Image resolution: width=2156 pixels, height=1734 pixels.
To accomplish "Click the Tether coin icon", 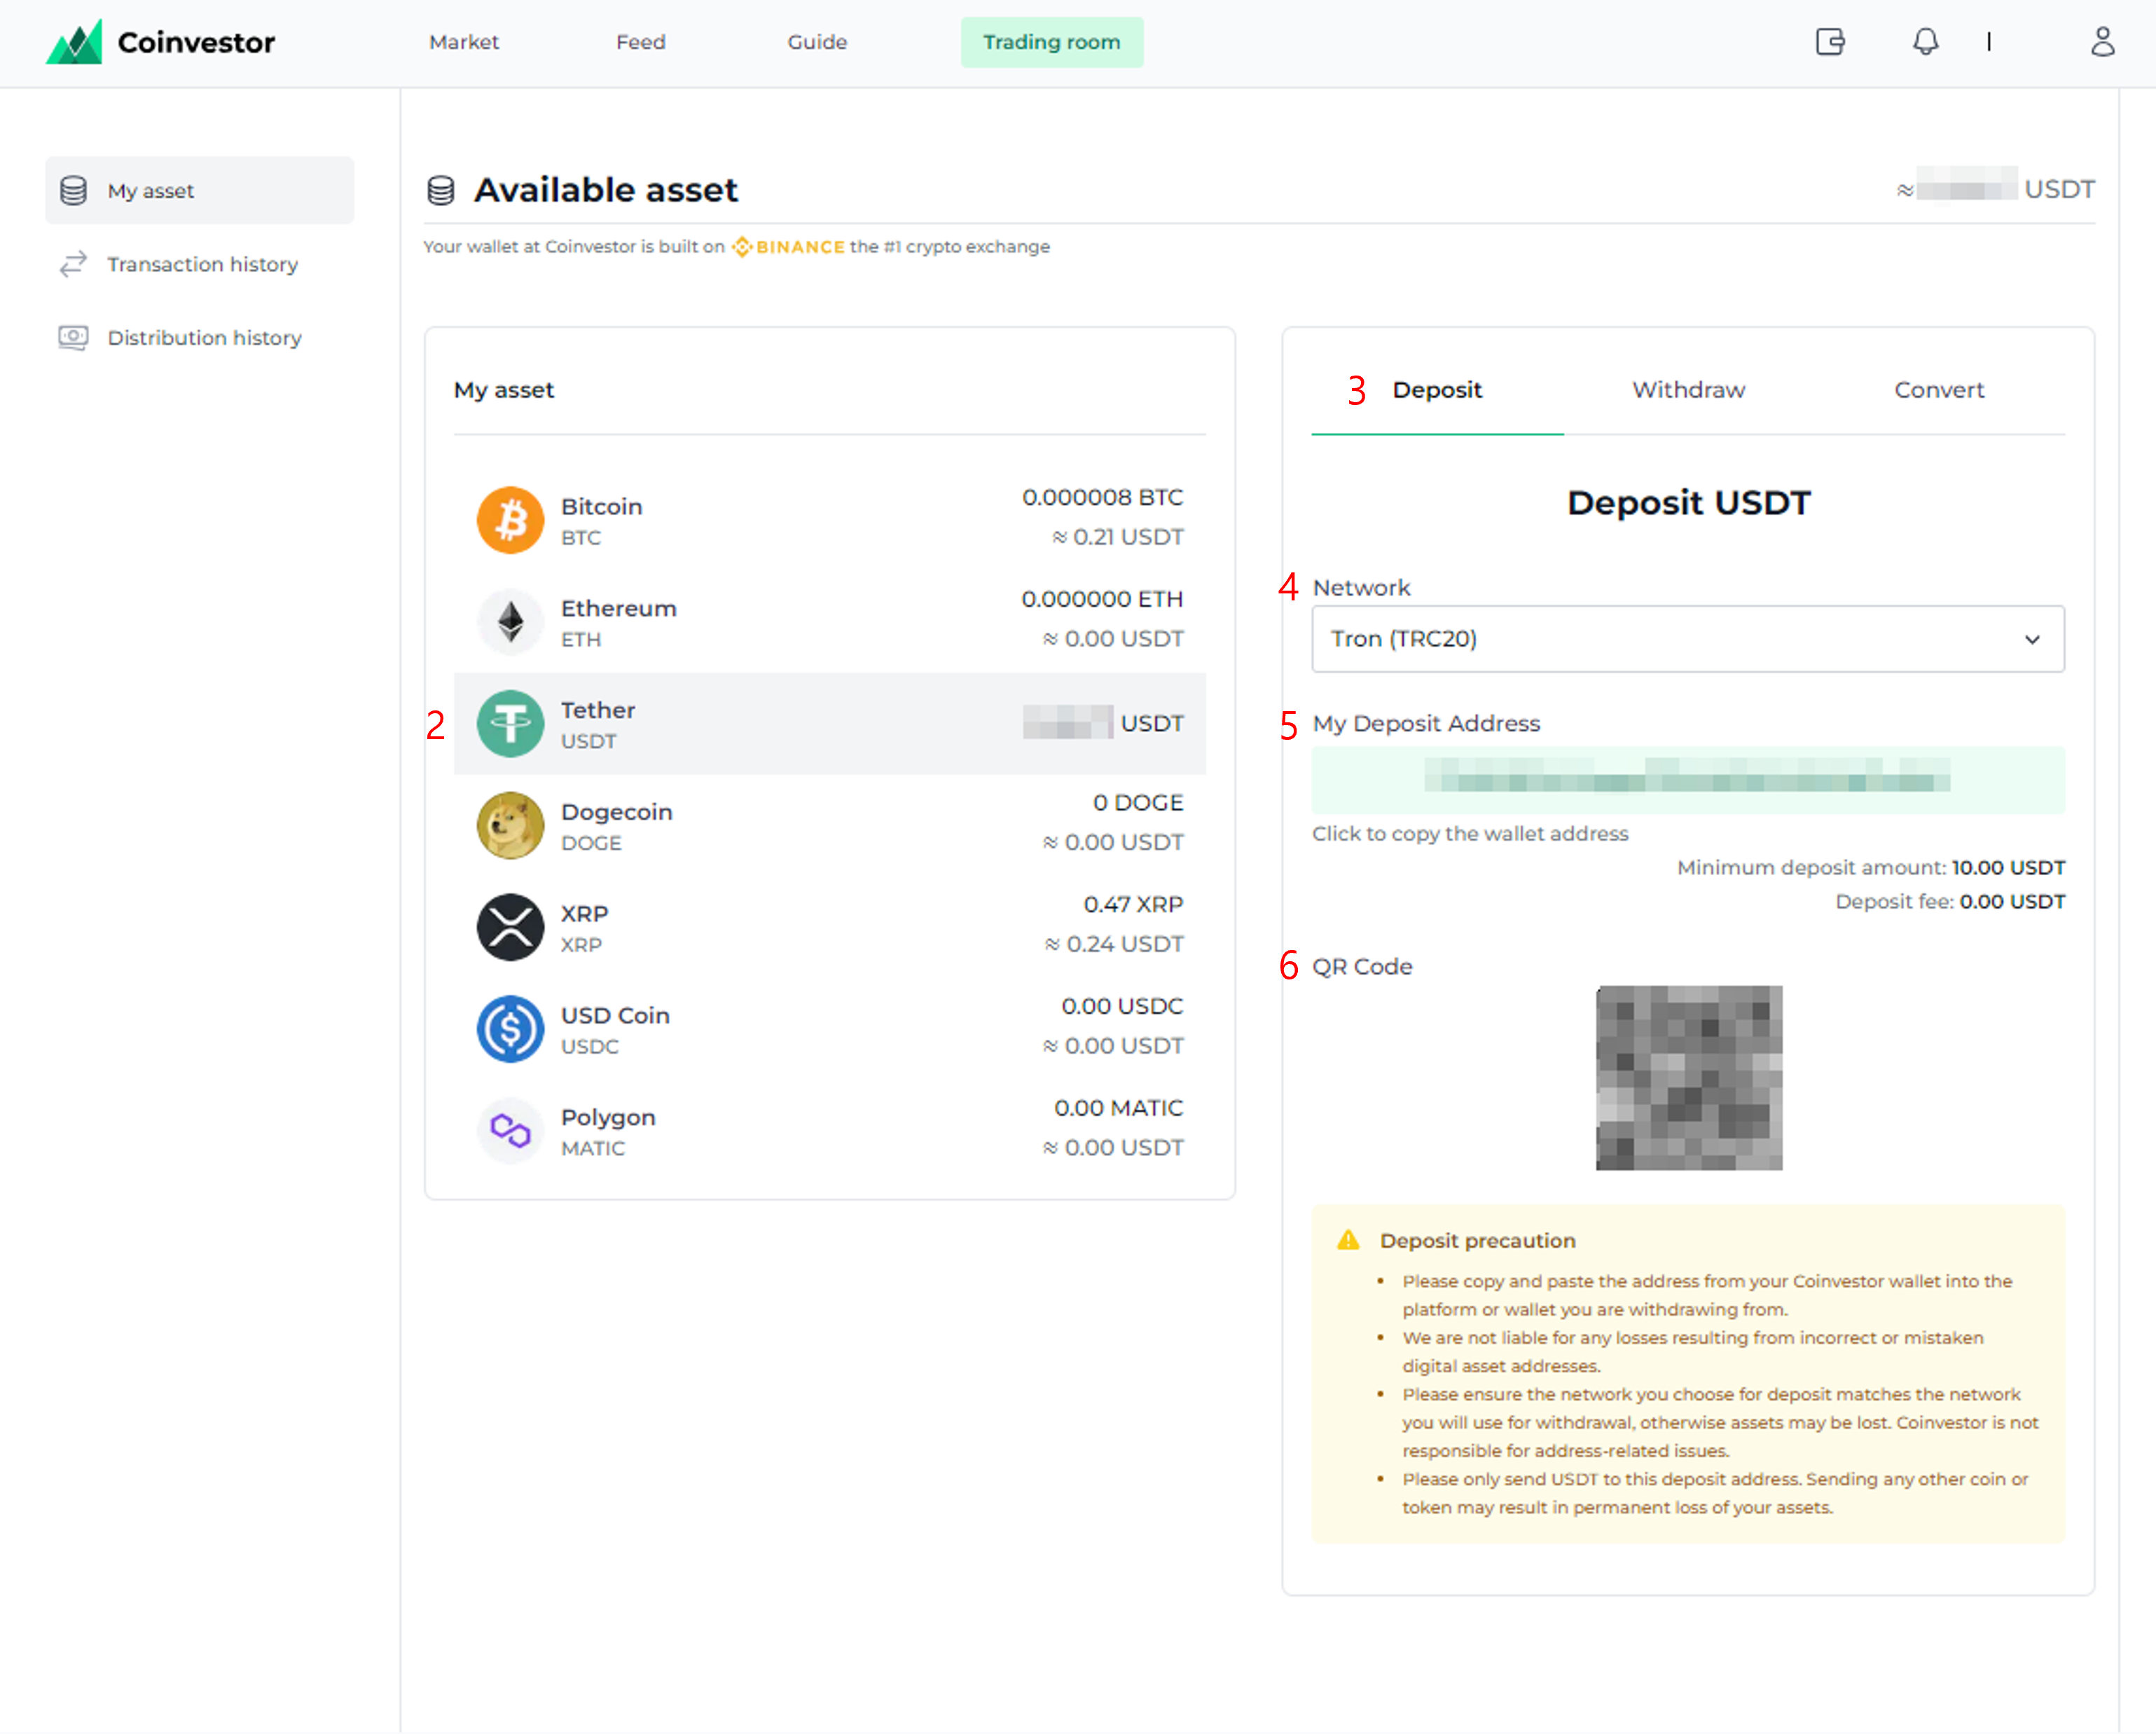I will (x=510, y=724).
